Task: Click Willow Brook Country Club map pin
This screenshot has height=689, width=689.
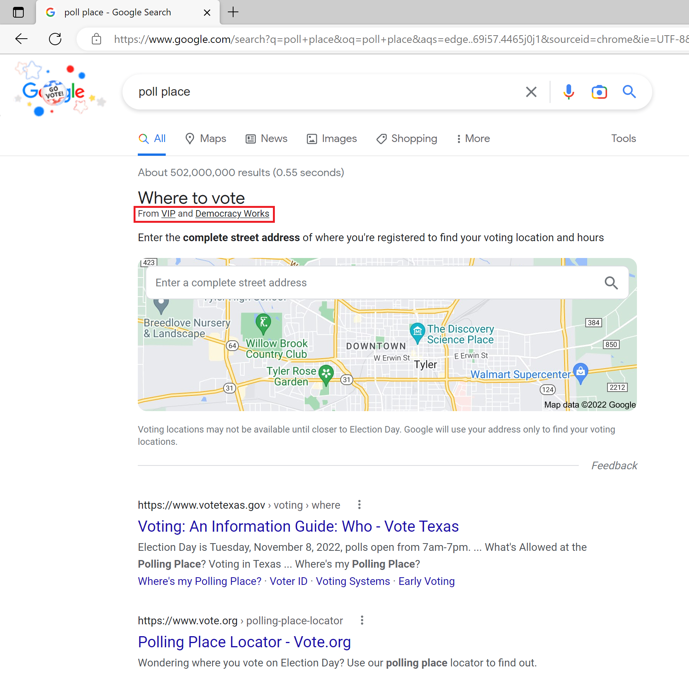Action: 263,324
